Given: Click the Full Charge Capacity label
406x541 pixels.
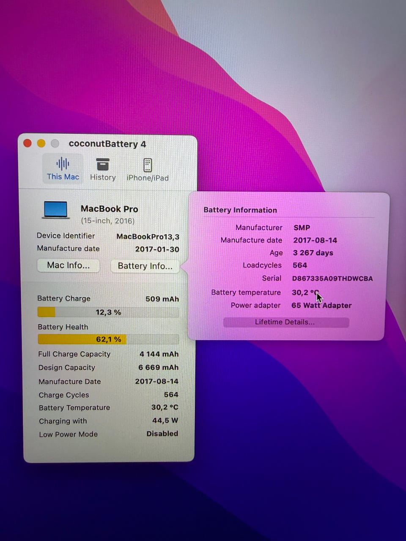Looking at the screenshot, I should coord(74,354).
